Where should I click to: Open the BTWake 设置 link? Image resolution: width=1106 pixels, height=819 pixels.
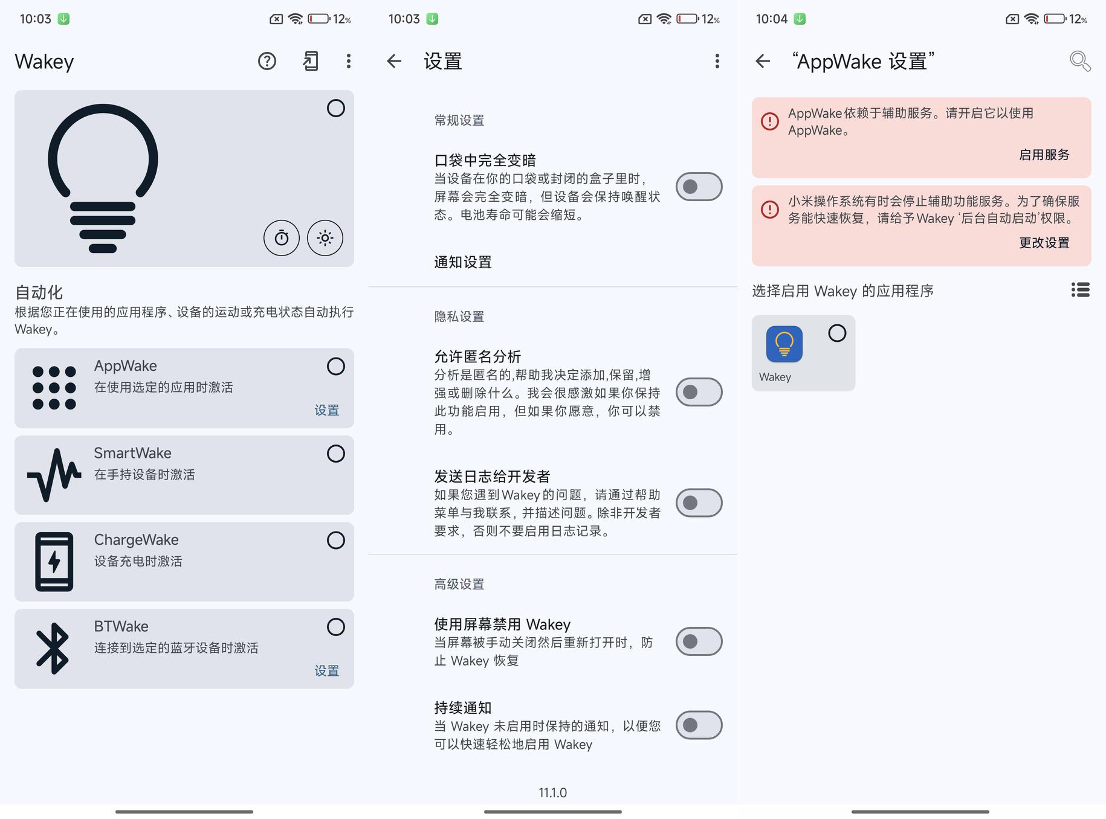coord(326,670)
